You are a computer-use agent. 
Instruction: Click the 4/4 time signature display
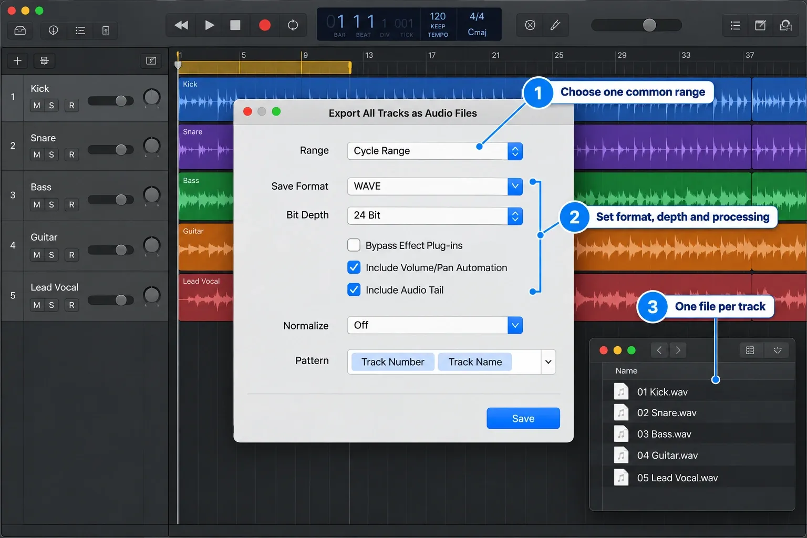tap(477, 16)
